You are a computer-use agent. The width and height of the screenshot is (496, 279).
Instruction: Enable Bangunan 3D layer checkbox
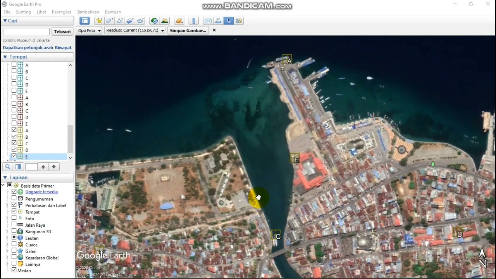coord(14,231)
